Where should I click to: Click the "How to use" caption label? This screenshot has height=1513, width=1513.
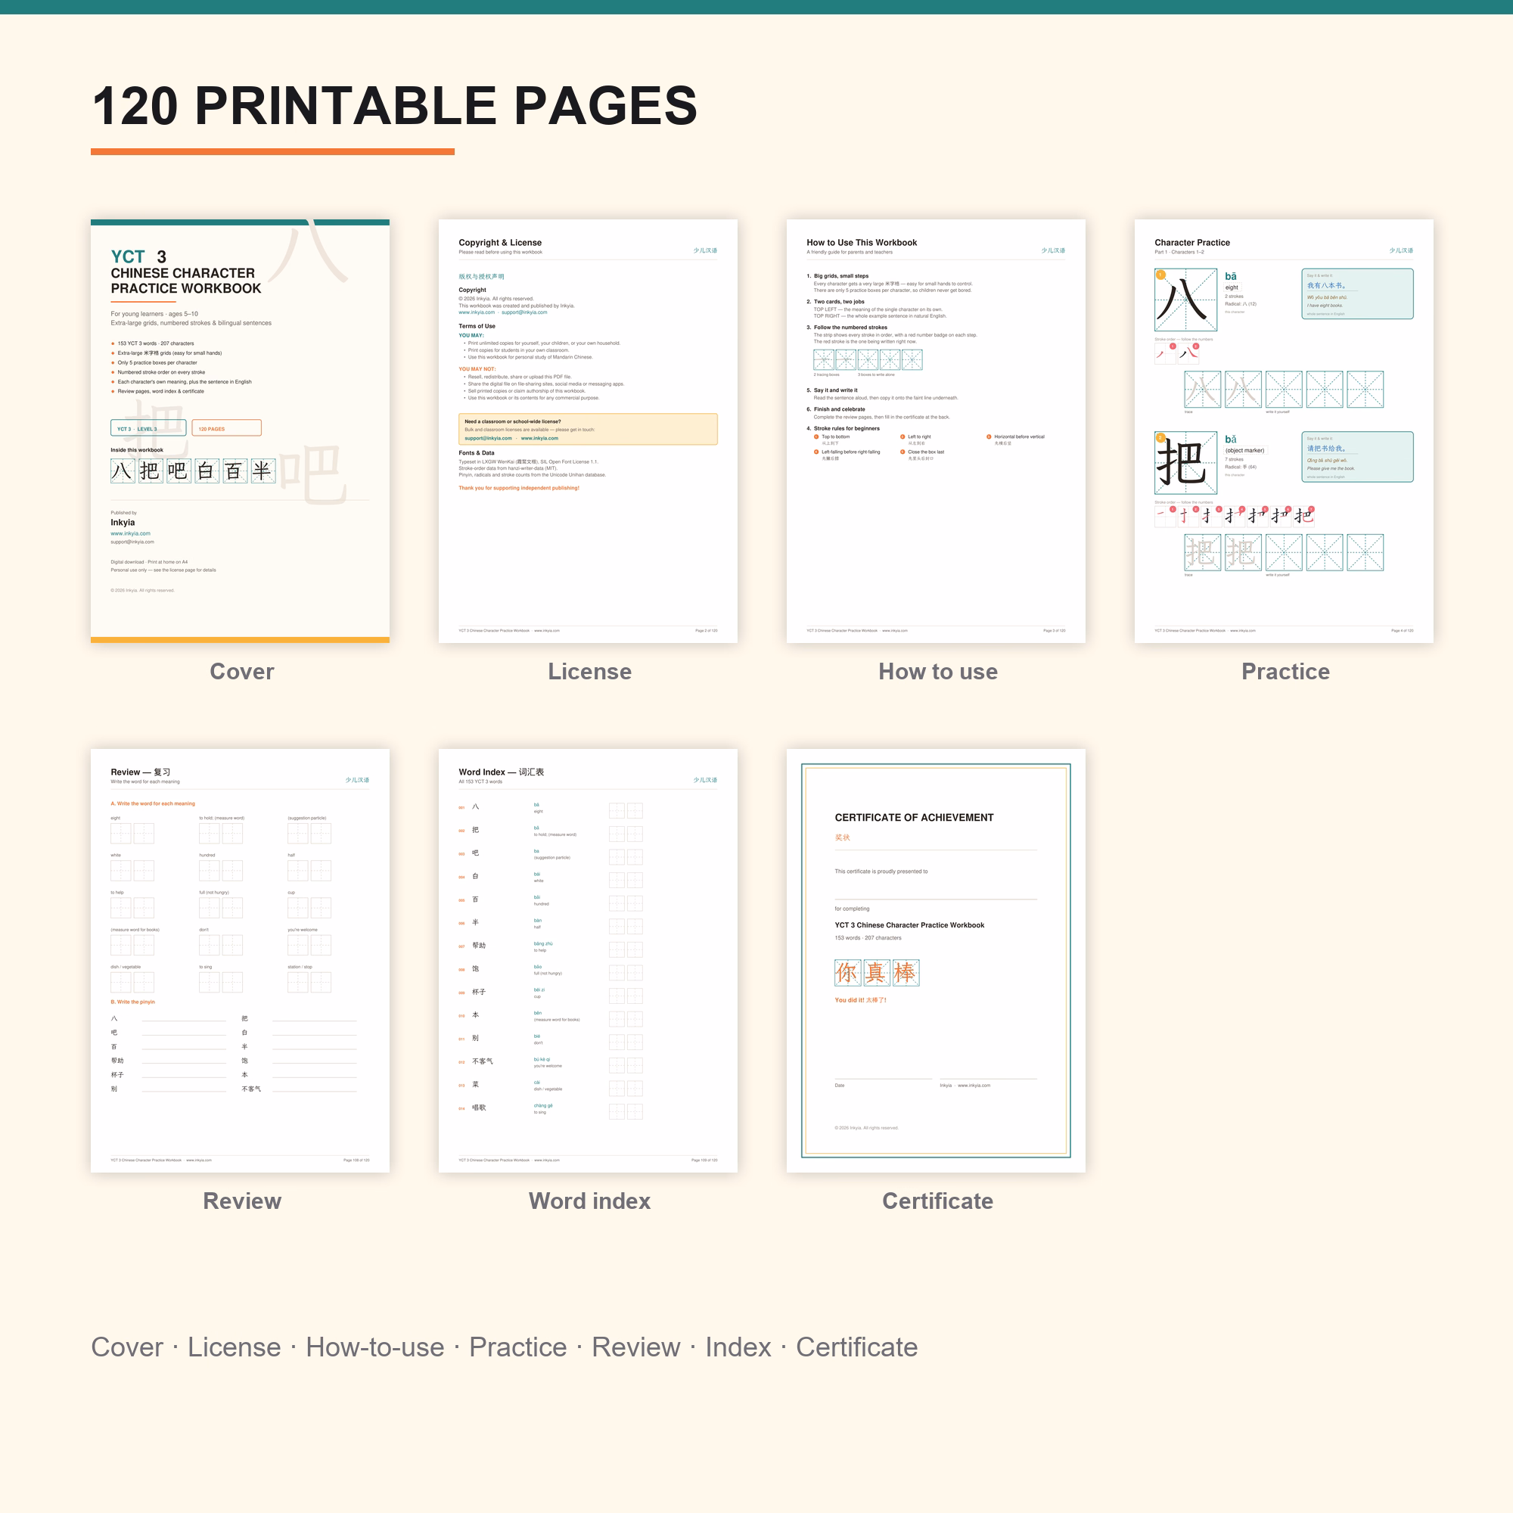[x=937, y=671]
